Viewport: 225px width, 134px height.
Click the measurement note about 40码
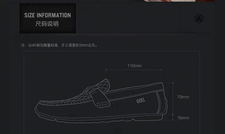point(60,45)
